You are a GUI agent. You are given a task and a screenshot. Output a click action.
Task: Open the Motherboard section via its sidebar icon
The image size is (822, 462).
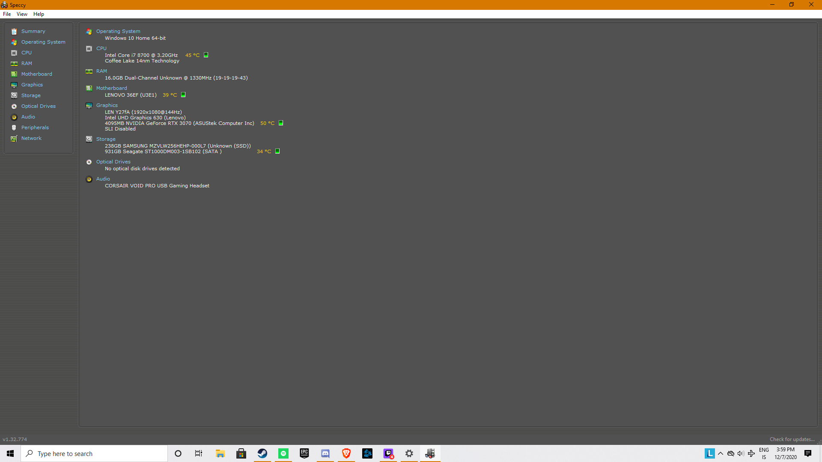click(x=14, y=74)
